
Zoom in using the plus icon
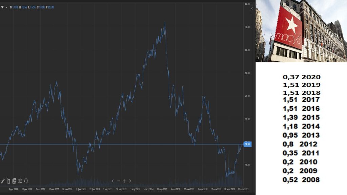pyautogui.click(x=124, y=181)
